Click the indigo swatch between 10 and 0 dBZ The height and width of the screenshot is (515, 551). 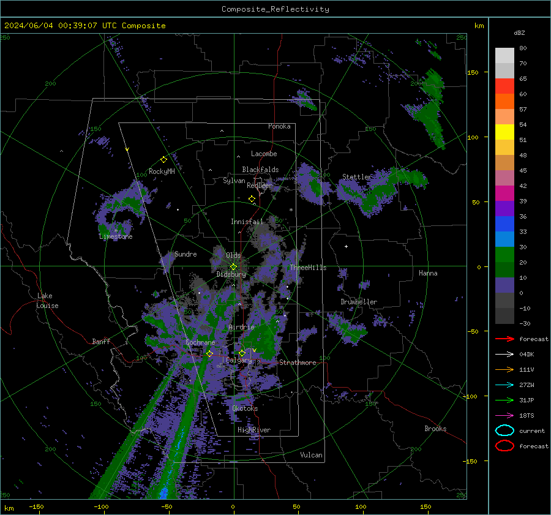tap(504, 285)
